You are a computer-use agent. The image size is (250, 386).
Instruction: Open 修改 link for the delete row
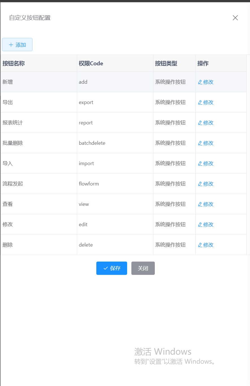[x=208, y=245]
